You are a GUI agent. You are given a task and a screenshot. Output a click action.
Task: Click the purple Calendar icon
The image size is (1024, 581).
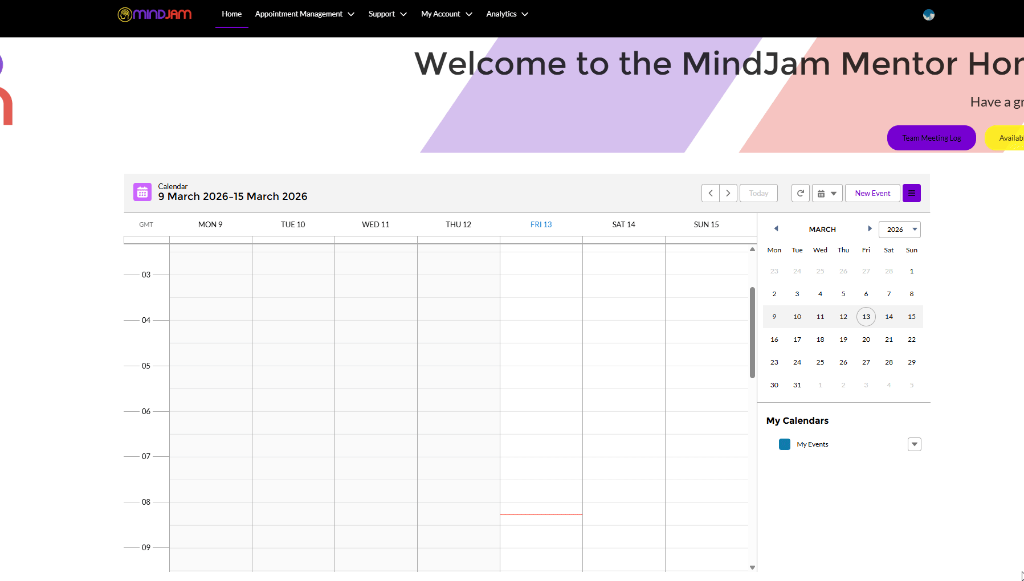click(x=142, y=193)
